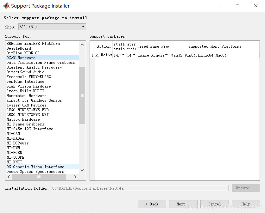The width and height of the screenshot is (265, 213).
Task: Click the horizontal scroll left arrow
Action: coord(9,177)
